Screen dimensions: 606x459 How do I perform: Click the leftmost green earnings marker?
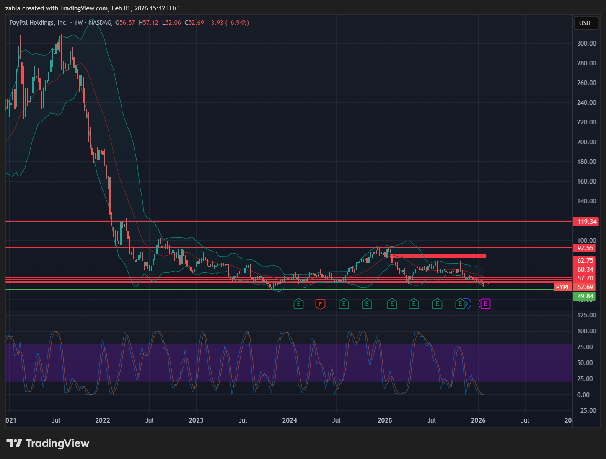(x=298, y=304)
